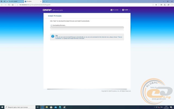Go back in the browser

click(2, 5)
